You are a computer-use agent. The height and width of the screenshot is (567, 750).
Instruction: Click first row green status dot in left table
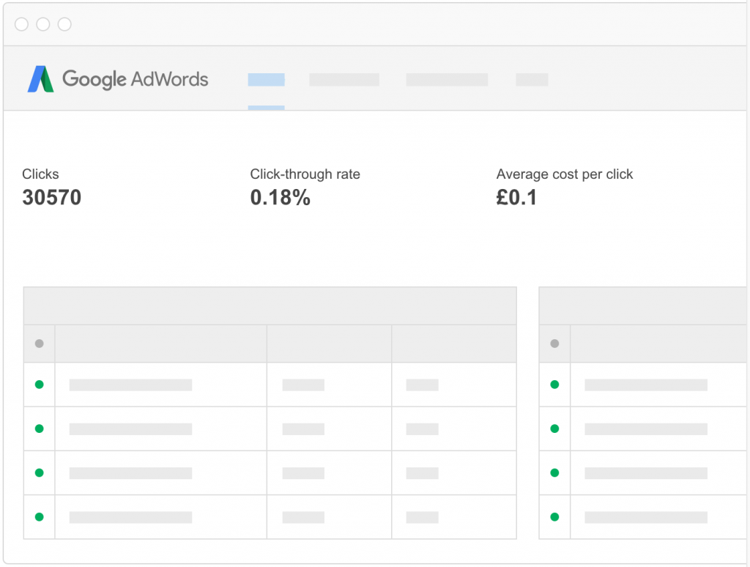(40, 385)
